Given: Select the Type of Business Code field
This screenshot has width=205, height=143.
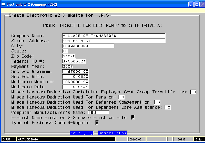Looking at the screenshot, I should pyautogui.click(x=97, y=123).
